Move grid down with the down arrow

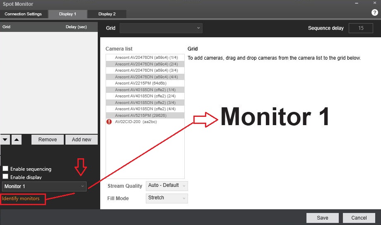point(5,140)
